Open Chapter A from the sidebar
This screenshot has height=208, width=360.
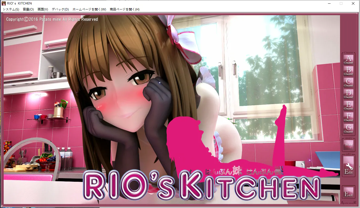[348, 60]
